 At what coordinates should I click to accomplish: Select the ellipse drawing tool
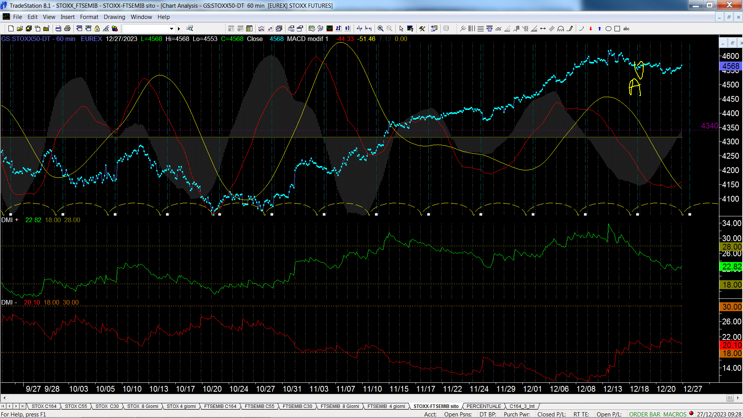coord(608,29)
